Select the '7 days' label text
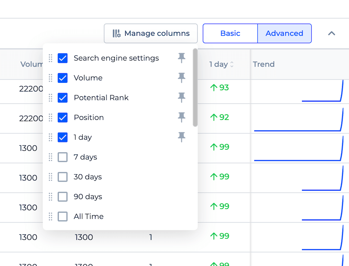The width and height of the screenshot is (349, 266). pos(86,157)
